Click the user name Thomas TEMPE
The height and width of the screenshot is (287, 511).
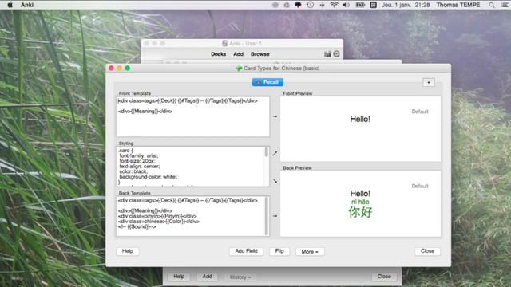point(458,5)
